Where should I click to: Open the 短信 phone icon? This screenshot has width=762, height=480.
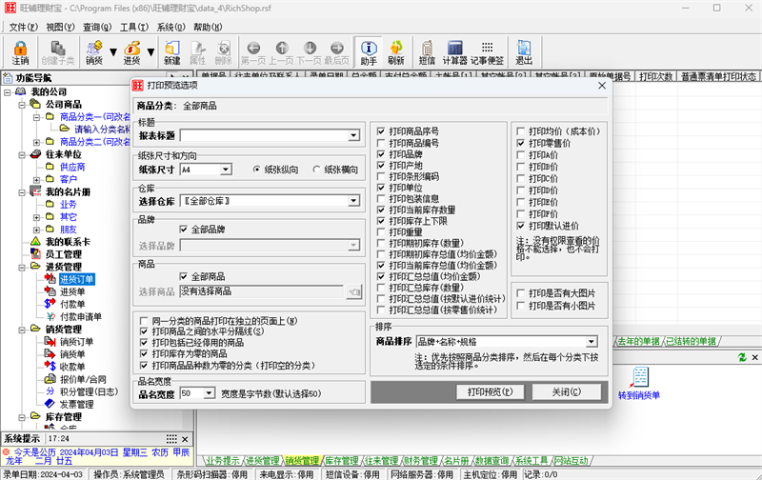tap(427, 52)
